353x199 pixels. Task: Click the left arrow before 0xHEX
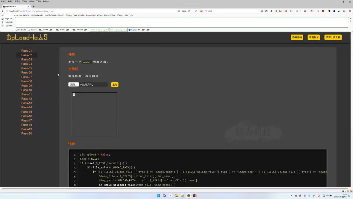40,30
